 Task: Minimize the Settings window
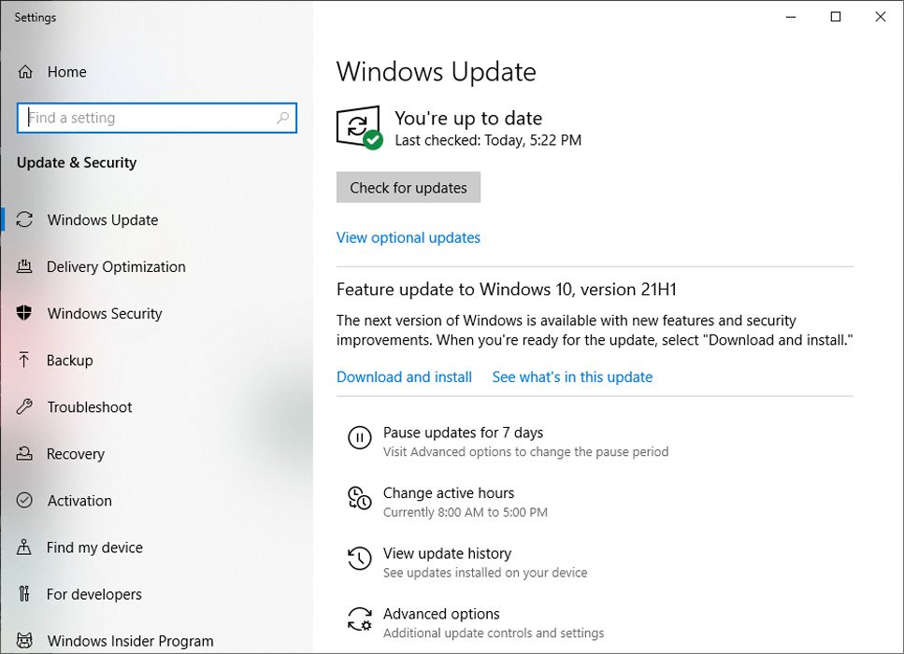[x=791, y=17]
